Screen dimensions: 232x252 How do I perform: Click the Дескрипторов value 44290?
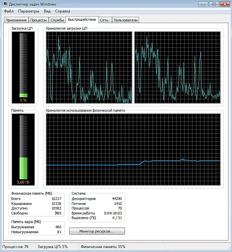[117, 199]
